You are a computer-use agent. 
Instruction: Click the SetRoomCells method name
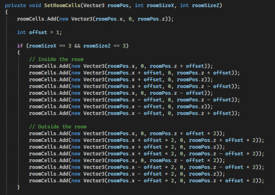[x=62, y=6]
